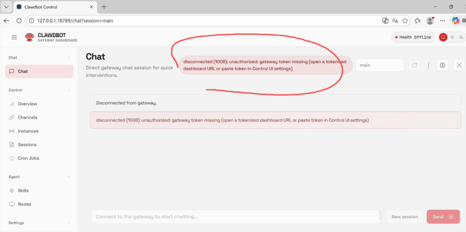Click the error pill beside the Chat heading
This screenshot has height=232, width=466.
coord(265,65)
